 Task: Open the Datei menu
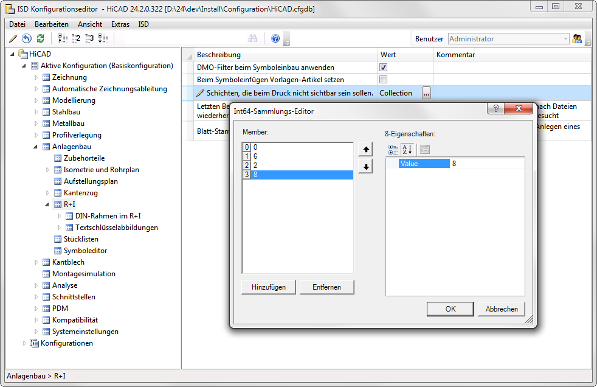coord(17,24)
